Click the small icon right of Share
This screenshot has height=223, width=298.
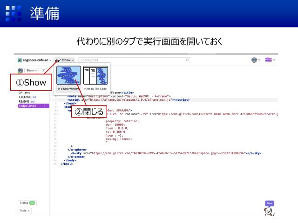(x=43, y=71)
